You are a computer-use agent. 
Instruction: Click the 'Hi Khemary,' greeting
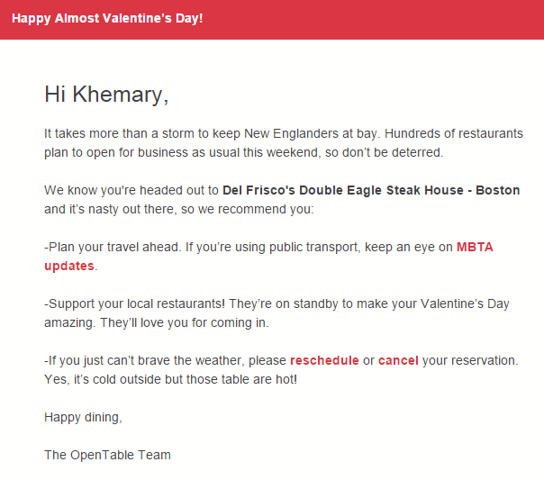tap(106, 95)
